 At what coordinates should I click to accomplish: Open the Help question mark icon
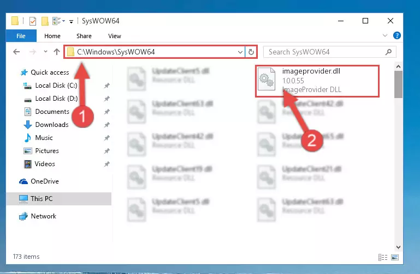(397, 35)
